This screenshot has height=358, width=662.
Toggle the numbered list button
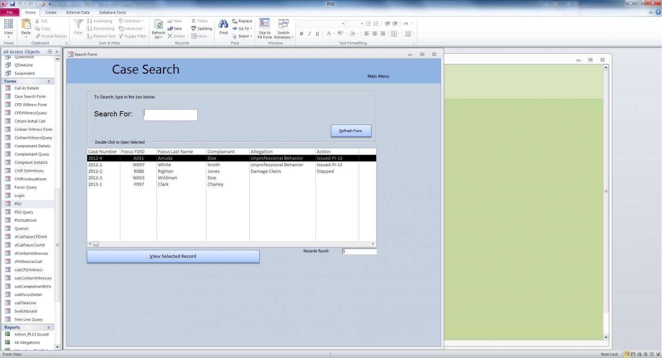[x=376, y=24]
